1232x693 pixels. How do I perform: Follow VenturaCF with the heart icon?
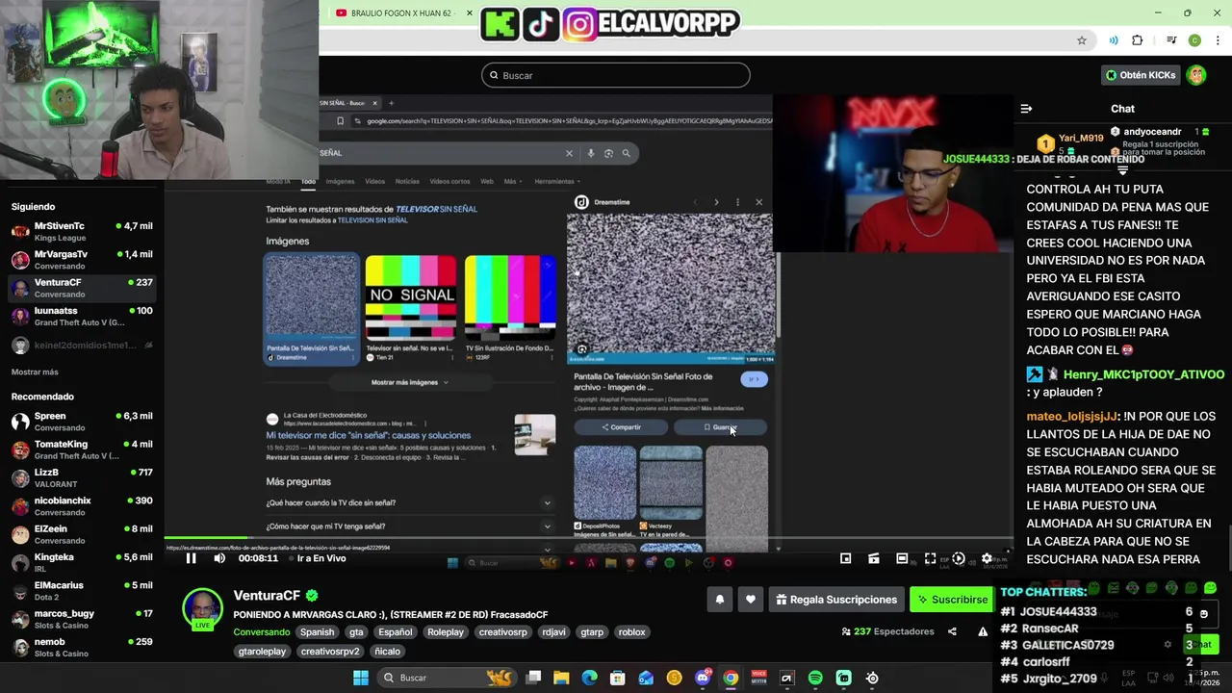(x=751, y=600)
